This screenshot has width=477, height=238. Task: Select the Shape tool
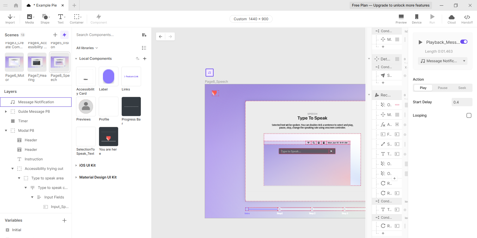45,19
